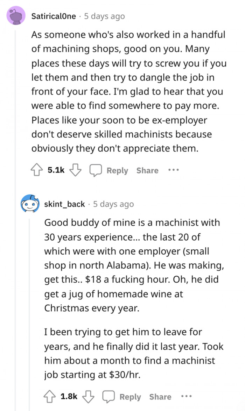This screenshot has height=411, width=245.
Task: Open the overflow menu on SatiricalOne's comment
Action: pos(173,170)
